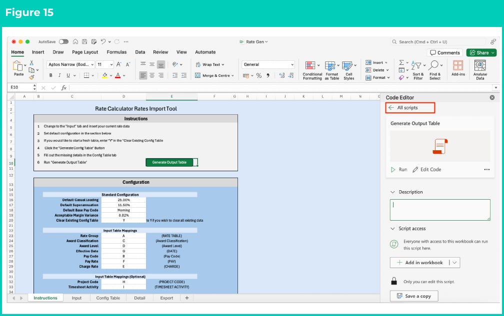Click the Cut scissors icon
This screenshot has width=504, height=316.
[31, 62]
